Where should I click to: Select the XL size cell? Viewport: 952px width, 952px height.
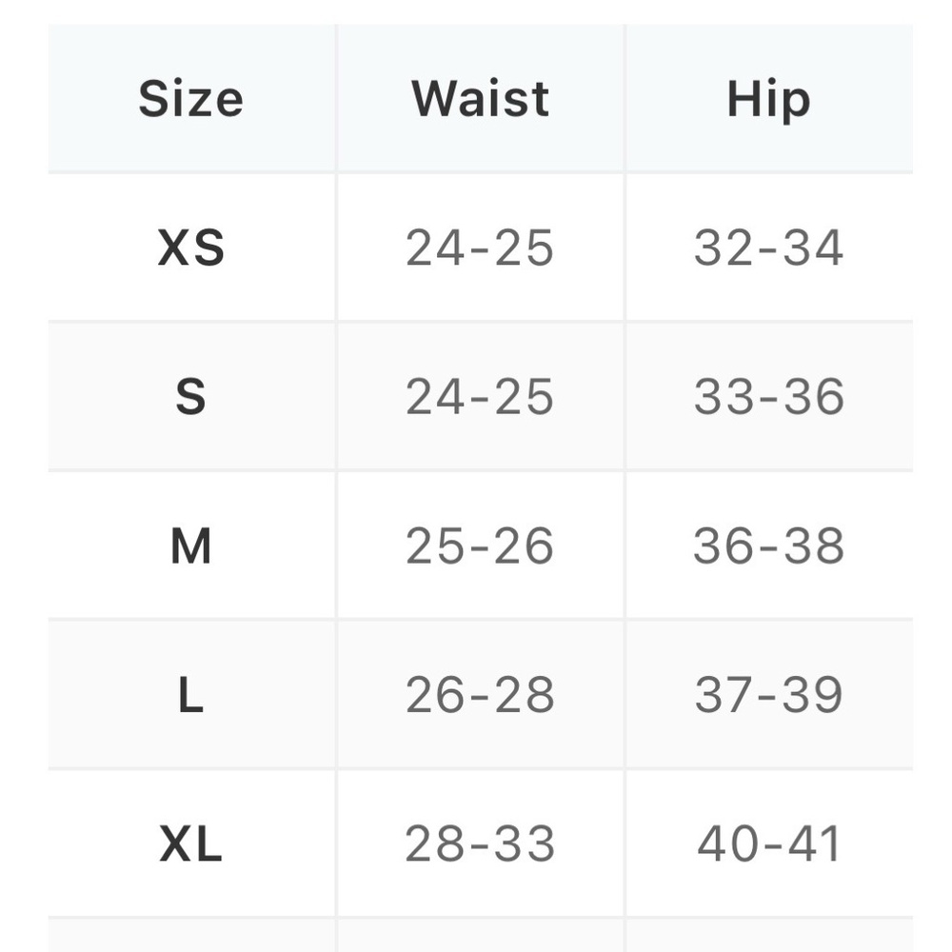(190, 844)
